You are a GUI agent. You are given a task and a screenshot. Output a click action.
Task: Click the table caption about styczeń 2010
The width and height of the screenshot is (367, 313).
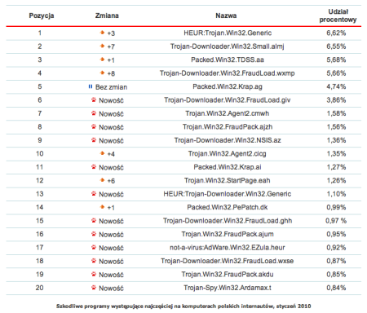pyautogui.click(x=183, y=306)
